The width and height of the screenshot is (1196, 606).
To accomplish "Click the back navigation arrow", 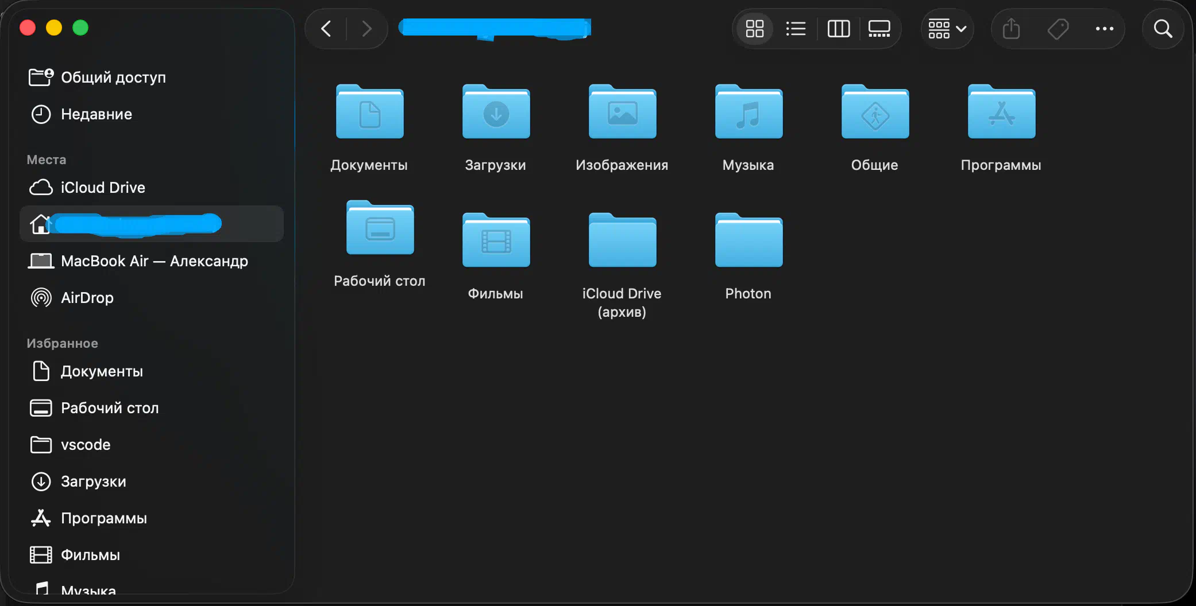I will (x=326, y=29).
